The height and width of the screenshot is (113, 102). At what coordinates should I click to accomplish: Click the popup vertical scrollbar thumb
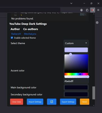click(94, 93)
